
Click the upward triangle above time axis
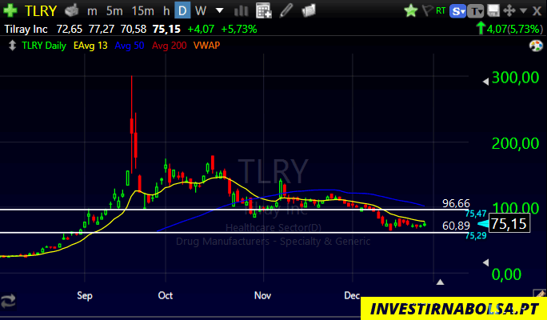point(441,282)
